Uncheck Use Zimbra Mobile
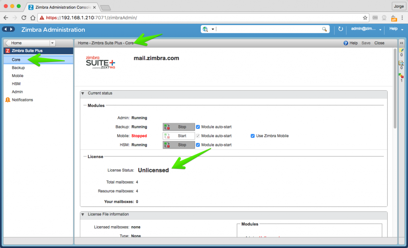The image size is (408, 248). click(x=252, y=136)
